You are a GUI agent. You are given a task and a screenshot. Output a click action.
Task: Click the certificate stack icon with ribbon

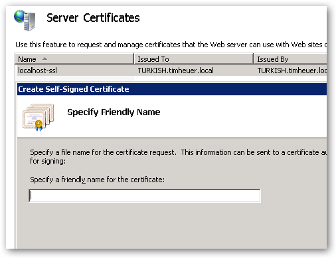coord(38,117)
